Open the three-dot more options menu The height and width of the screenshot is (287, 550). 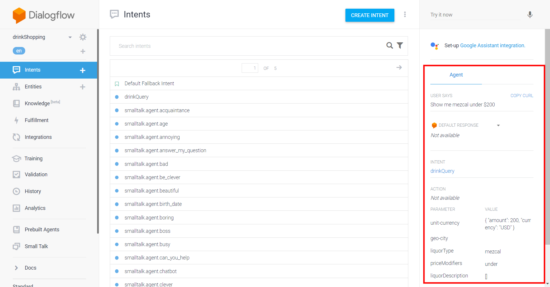405,14
